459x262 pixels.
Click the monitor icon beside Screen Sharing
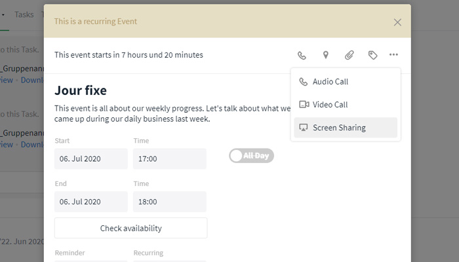click(303, 128)
